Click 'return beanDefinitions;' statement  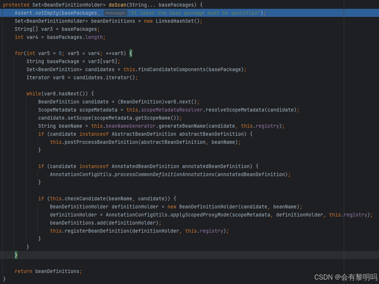click(x=48, y=271)
